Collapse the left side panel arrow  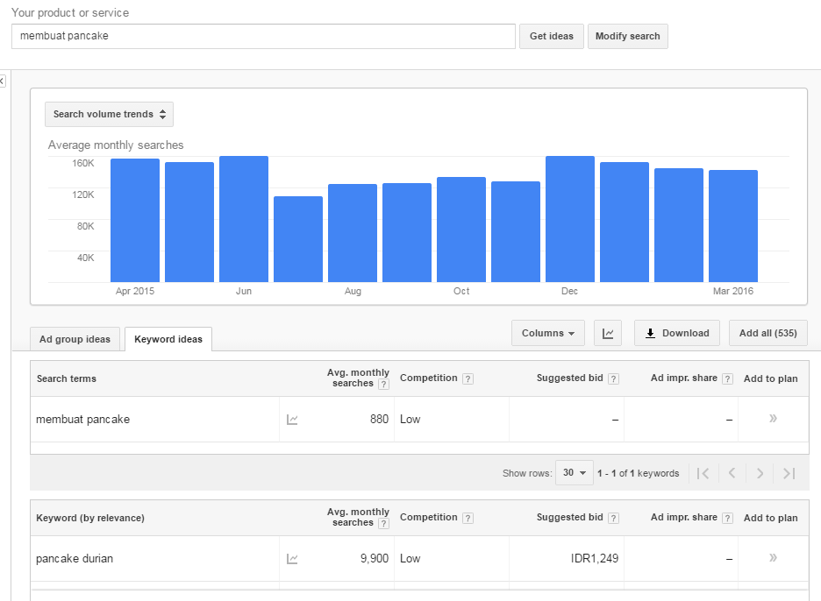coord(2,81)
